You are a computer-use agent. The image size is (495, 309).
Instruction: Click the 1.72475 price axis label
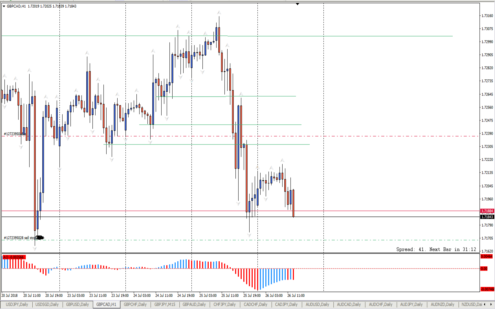pos(487,121)
